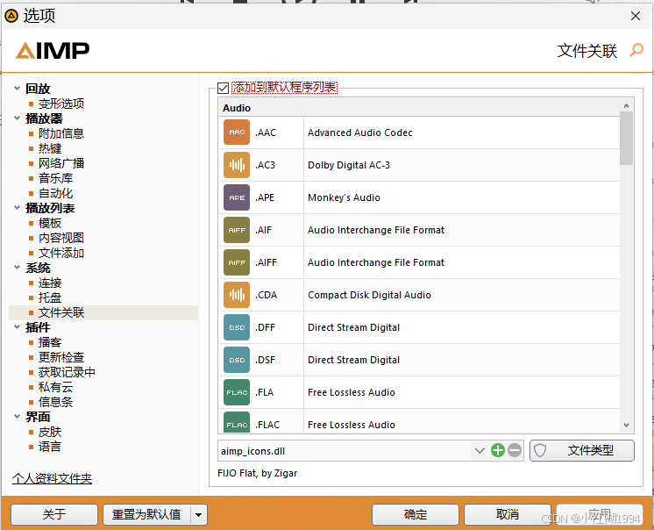Click the AC3 waveform icon
The width and height of the screenshot is (654, 530).
click(x=237, y=165)
